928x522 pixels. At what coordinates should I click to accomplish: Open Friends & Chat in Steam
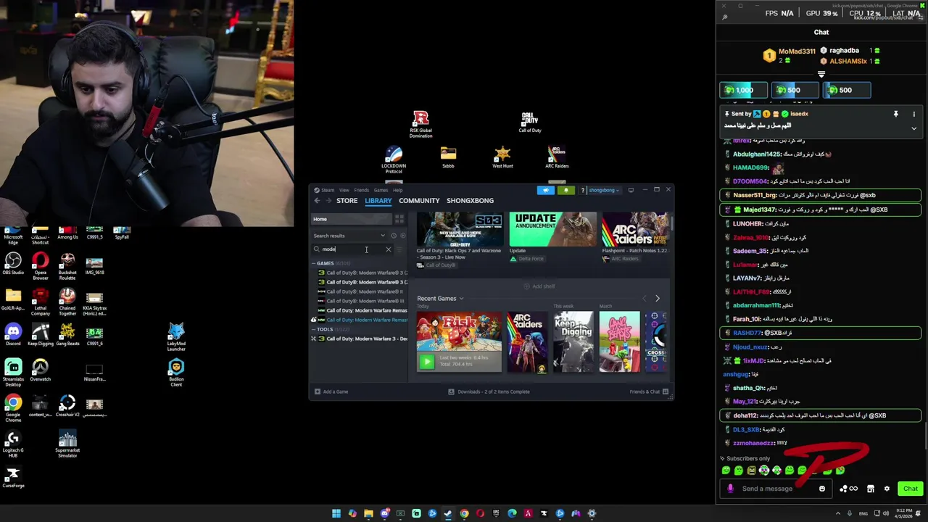point(649,391)
